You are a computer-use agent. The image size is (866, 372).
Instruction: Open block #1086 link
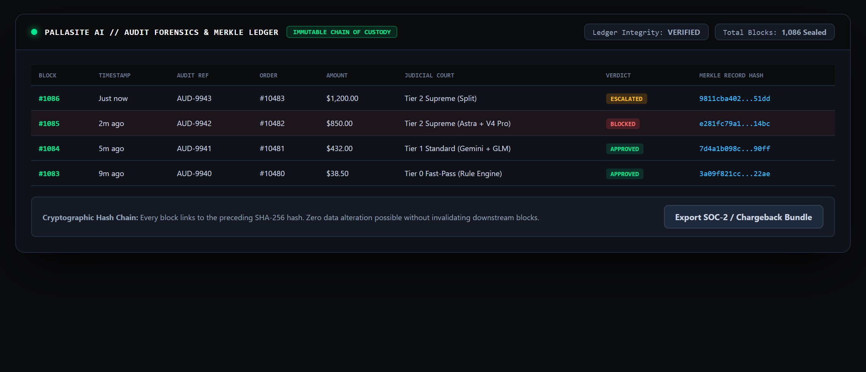[x=49, y=98]
